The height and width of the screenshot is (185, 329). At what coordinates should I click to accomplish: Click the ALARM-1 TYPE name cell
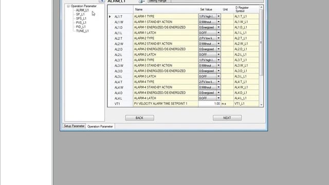point(166,16)
